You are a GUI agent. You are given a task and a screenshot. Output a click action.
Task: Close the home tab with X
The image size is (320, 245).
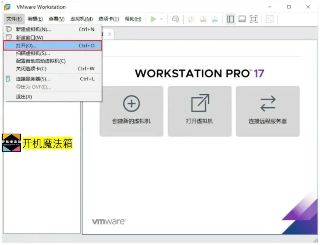point(110,34)
